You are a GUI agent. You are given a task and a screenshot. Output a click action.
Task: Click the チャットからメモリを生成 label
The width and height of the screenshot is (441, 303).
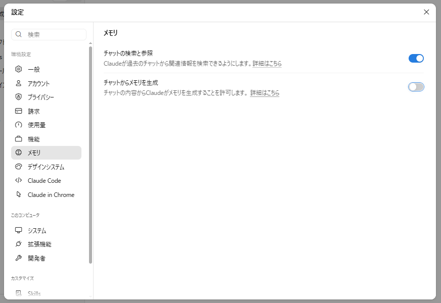[131, 82]
